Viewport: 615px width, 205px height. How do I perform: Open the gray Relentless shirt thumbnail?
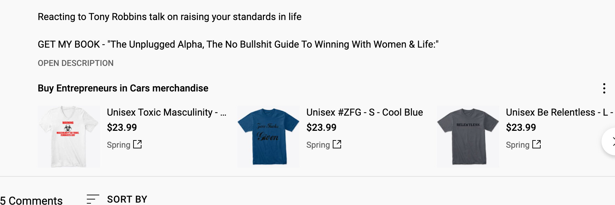click(x=468, y=137)
